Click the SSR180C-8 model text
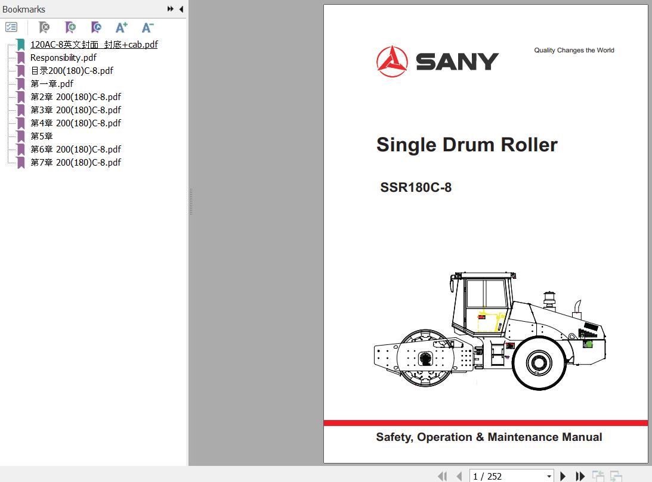 point(416,187)
